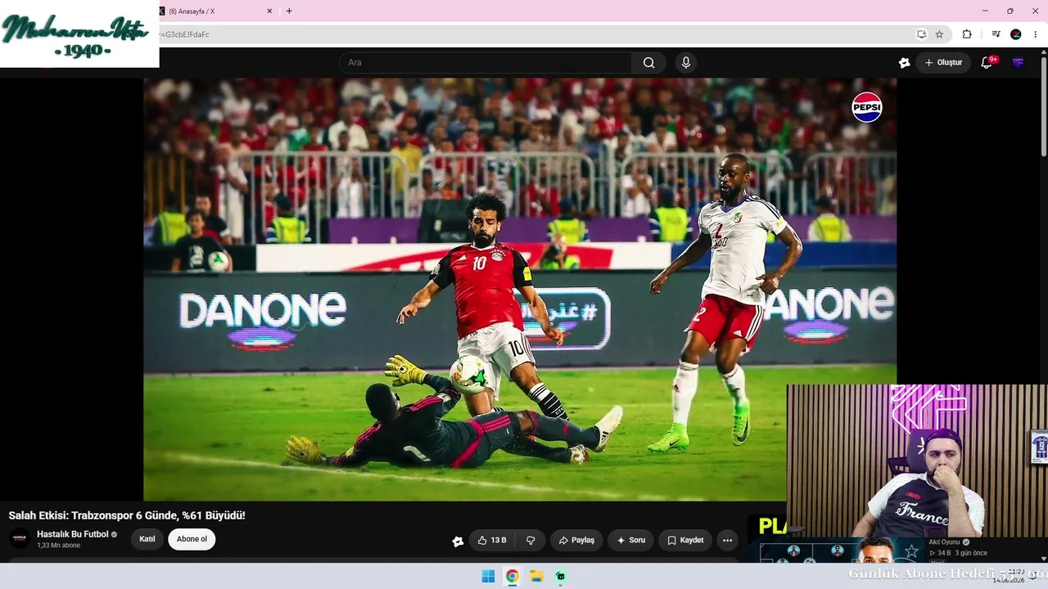Dislike the video with thumbs-down

(531, 540)
